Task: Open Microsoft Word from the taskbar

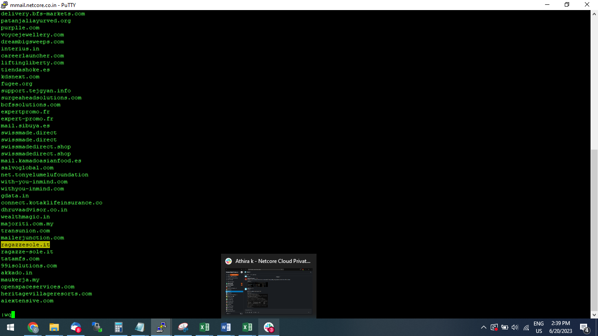Action: 225,327
